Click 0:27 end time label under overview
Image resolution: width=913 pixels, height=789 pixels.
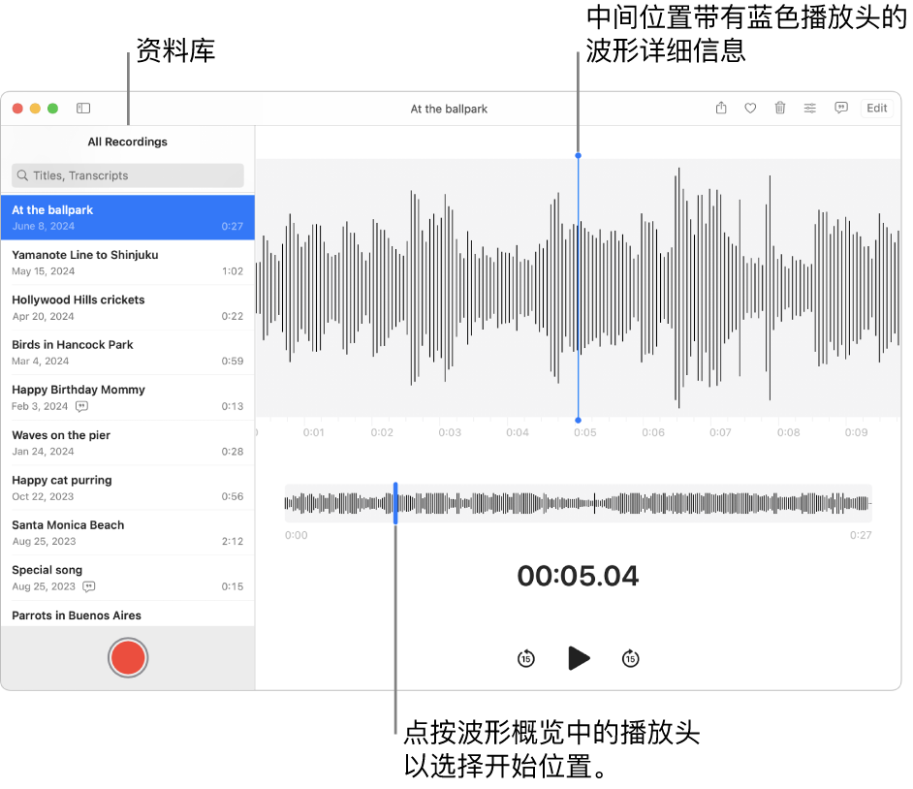861,535
